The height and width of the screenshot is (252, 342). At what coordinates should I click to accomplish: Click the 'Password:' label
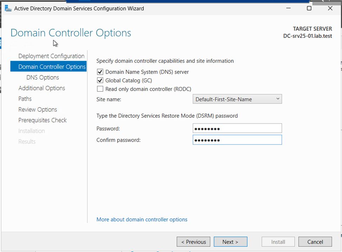tap(108, 129)
